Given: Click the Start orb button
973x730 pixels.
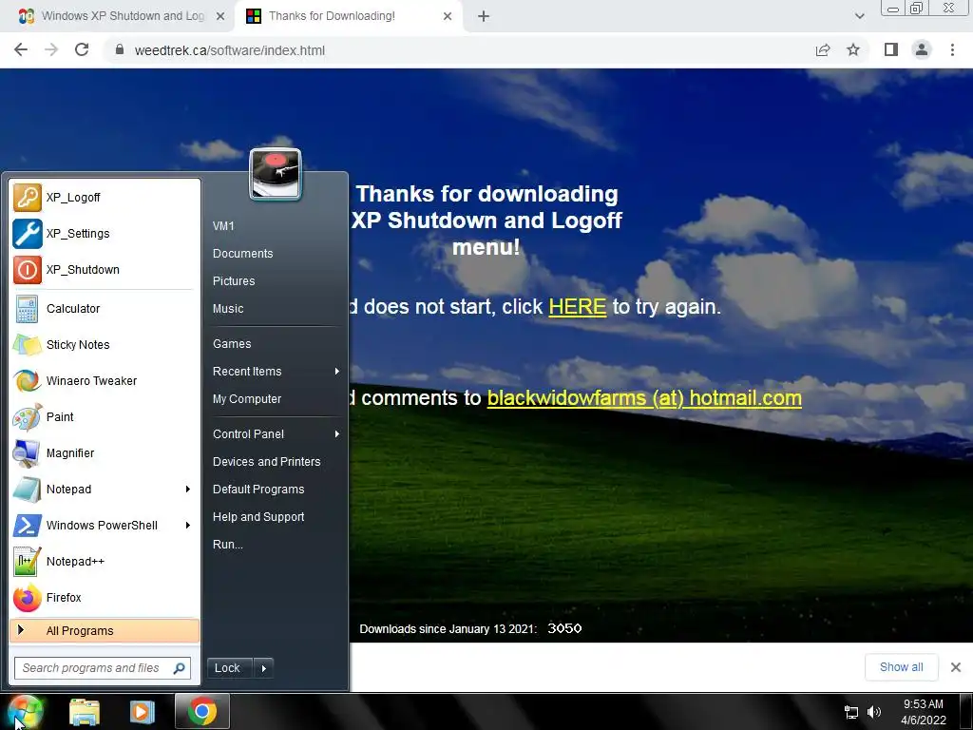Looking at the screenshot, I should pyautogui.click(x=25, y=711).
